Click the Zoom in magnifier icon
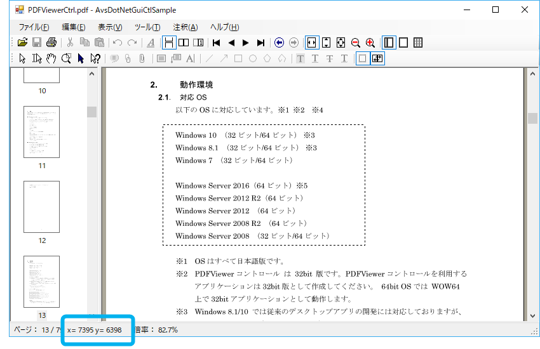 (370, 43)
